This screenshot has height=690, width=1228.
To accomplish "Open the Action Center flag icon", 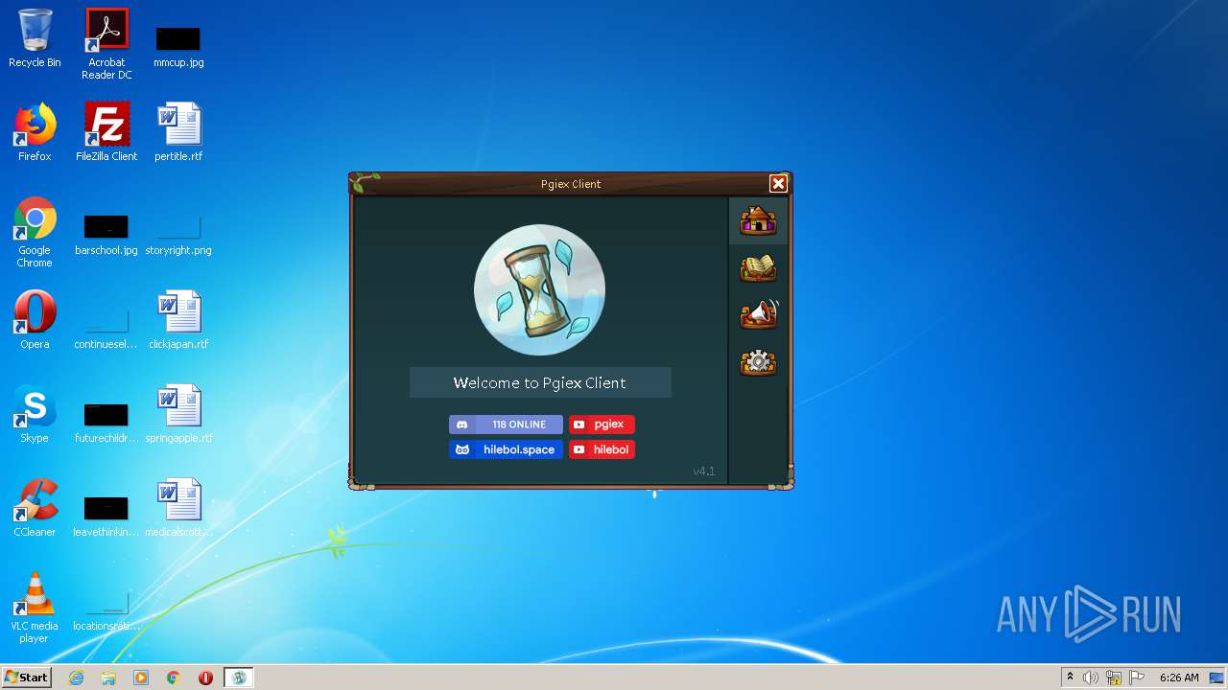I will pos(1137,678).
